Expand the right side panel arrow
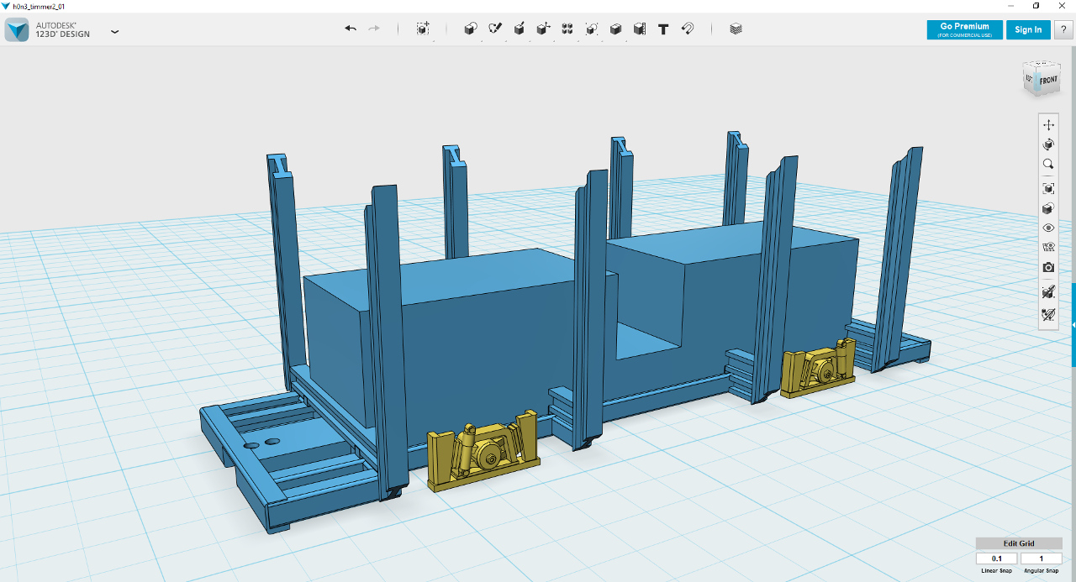1076x582 pixels. [1073, 325]
